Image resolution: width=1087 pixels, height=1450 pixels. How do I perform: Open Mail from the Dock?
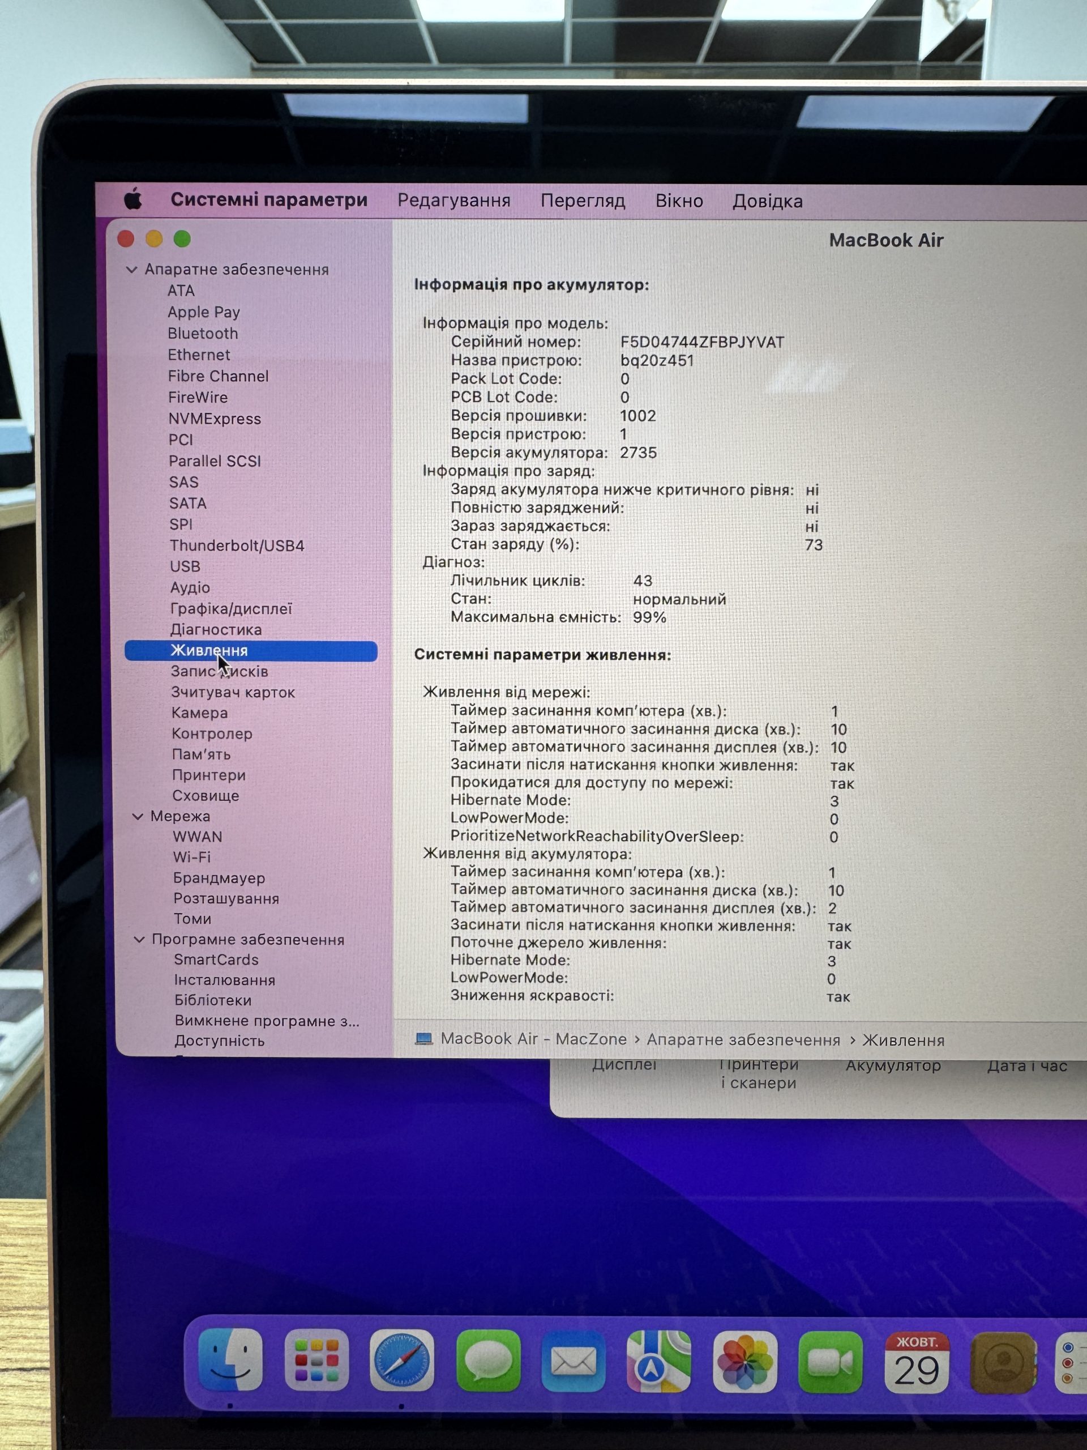pyautogui.click(x=574, y=1361)
